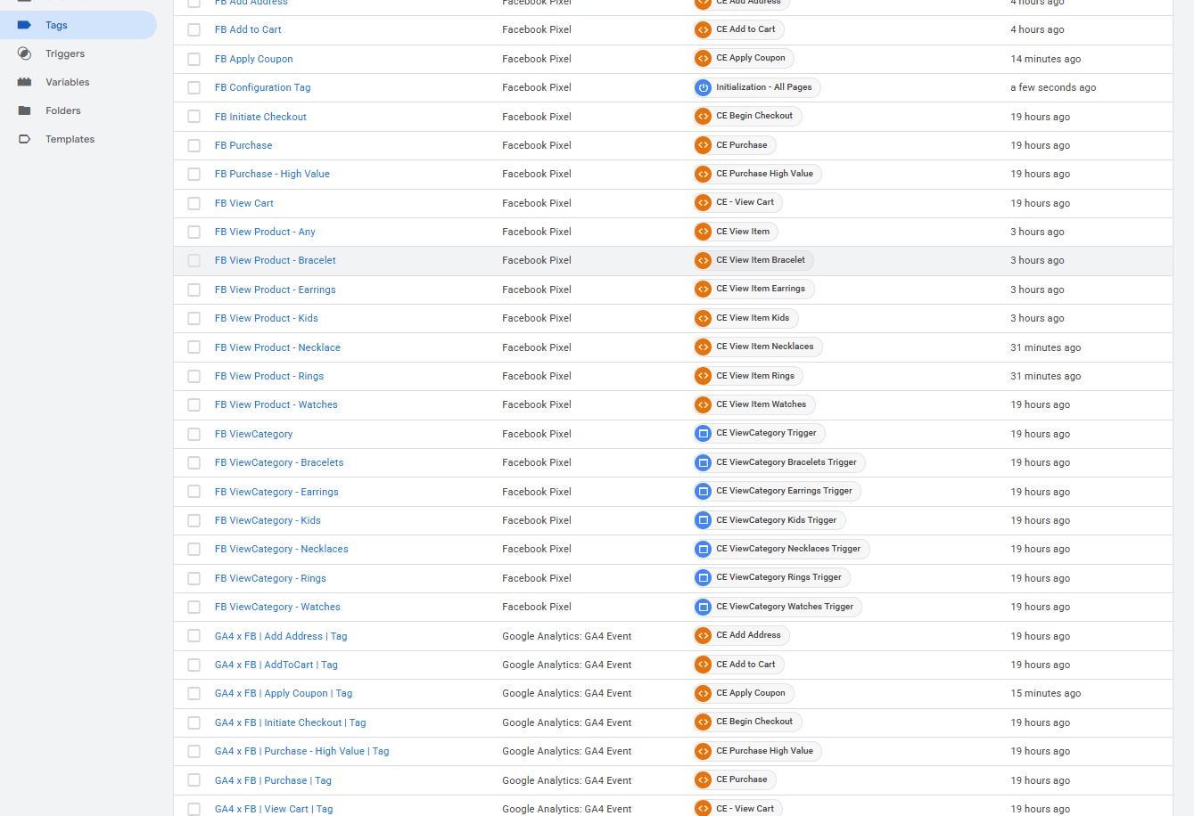
Task: Click the blue CE ViewCategory Trigger icon
Action: point(703,434)
